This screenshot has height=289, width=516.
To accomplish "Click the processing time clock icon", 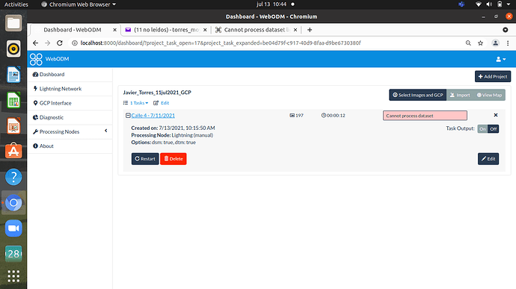I will 324,116.
